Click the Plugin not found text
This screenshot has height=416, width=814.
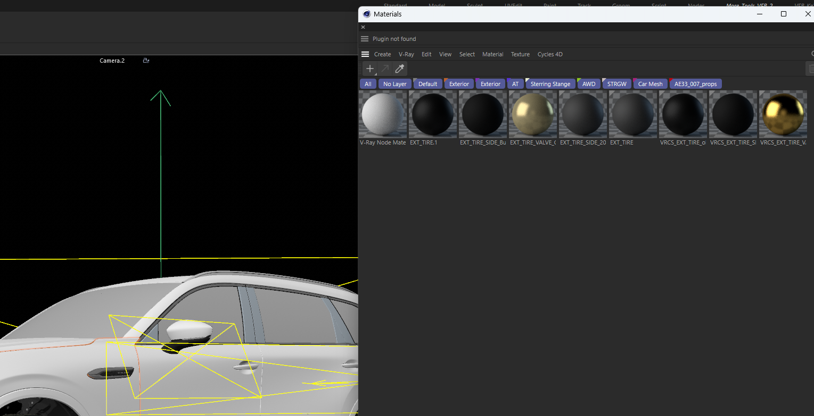click(394, 39)
